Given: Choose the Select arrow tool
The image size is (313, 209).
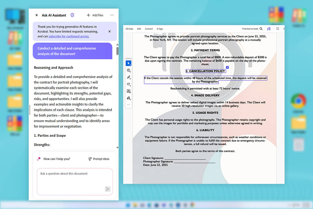Looking at the screenshot, I should pyautogui.click(x=129, y=63).
